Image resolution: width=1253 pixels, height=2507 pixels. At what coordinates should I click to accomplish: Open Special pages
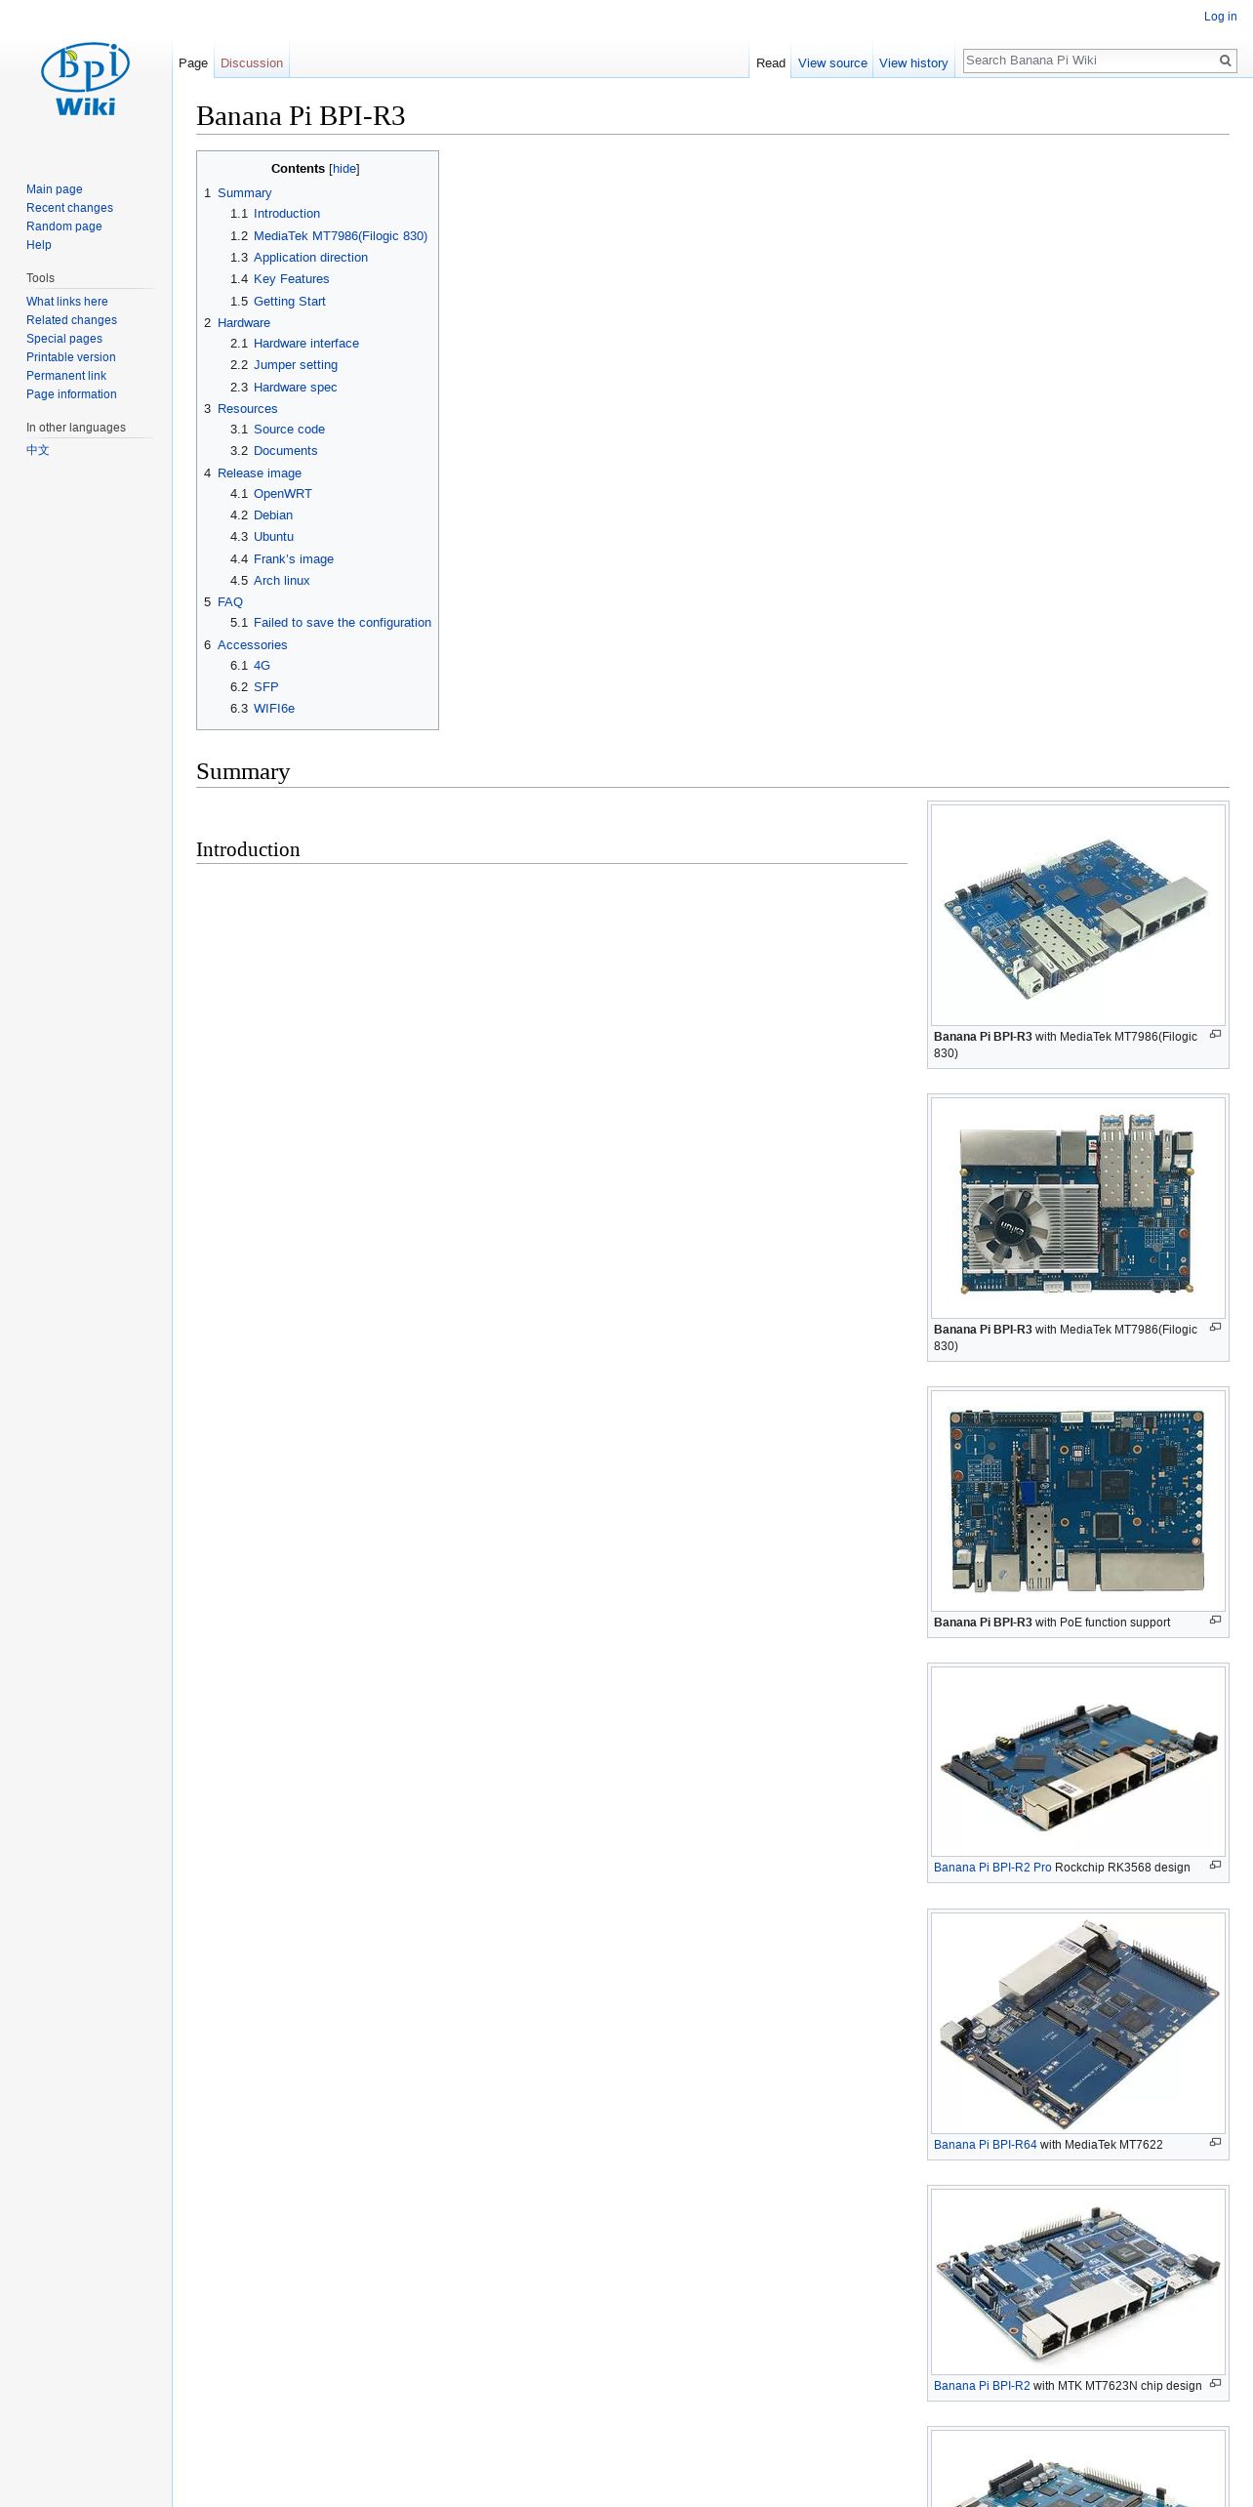click(x=64, y=339)
